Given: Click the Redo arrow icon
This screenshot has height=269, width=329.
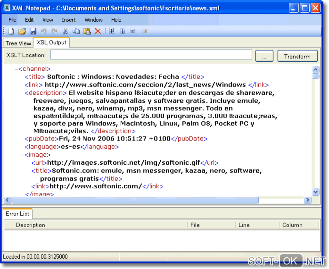Looking at the screenshot, I should 55,31.
